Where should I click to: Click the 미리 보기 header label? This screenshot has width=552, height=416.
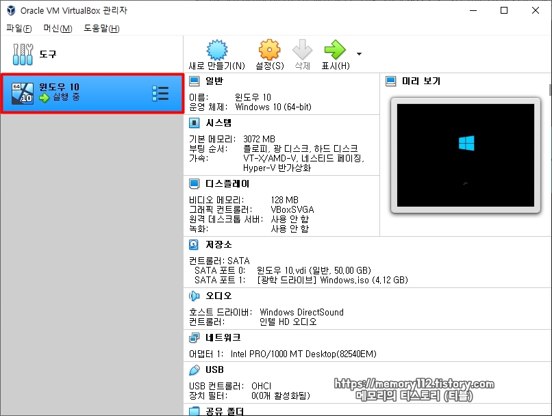(x=421, y=81)
